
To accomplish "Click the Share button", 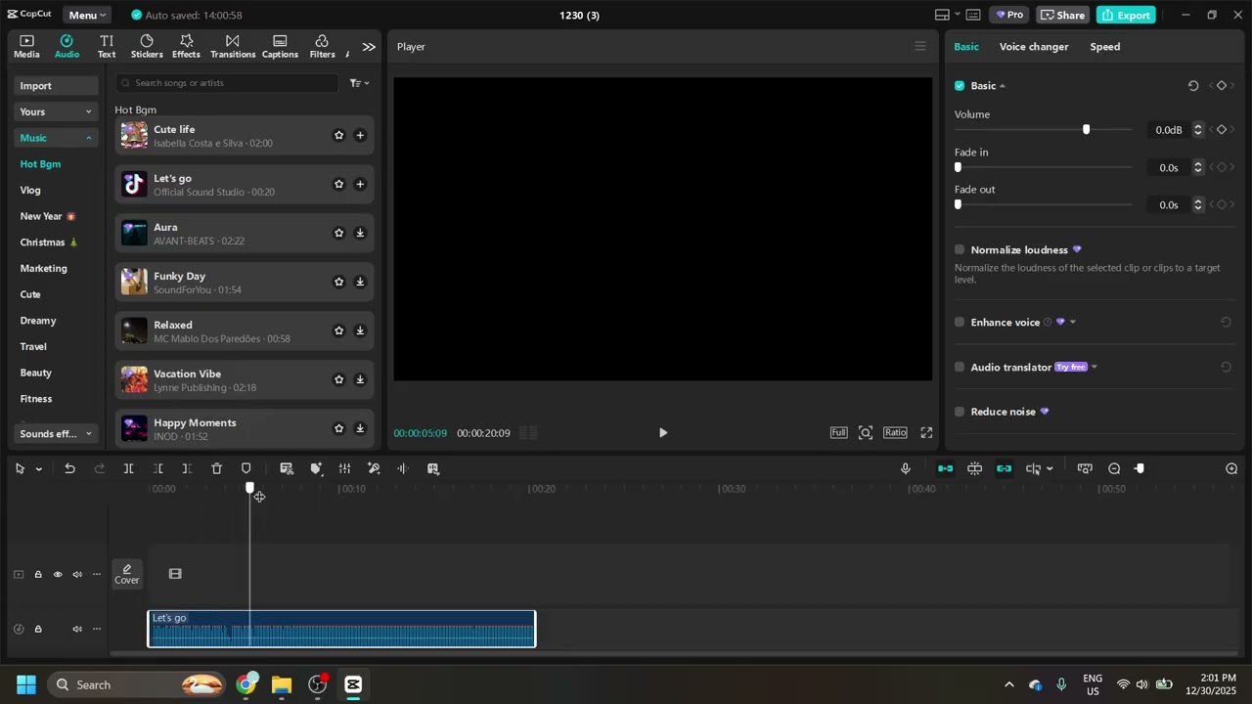I will click(x=1061, y=15).
